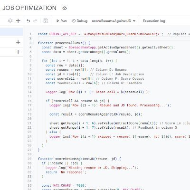
Task: Click line number 29 in gutter
Action: 29,159
